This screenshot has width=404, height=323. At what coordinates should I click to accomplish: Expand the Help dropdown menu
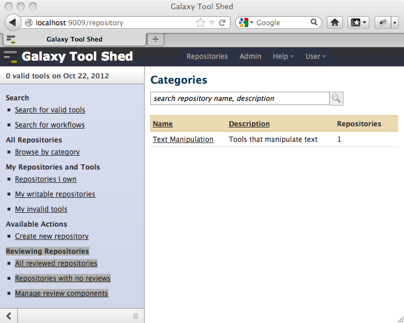[x=283, y=57]
